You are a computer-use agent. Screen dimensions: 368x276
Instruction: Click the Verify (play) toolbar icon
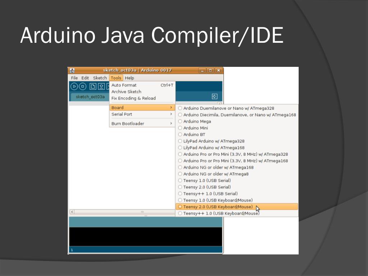tap(74, 86)
